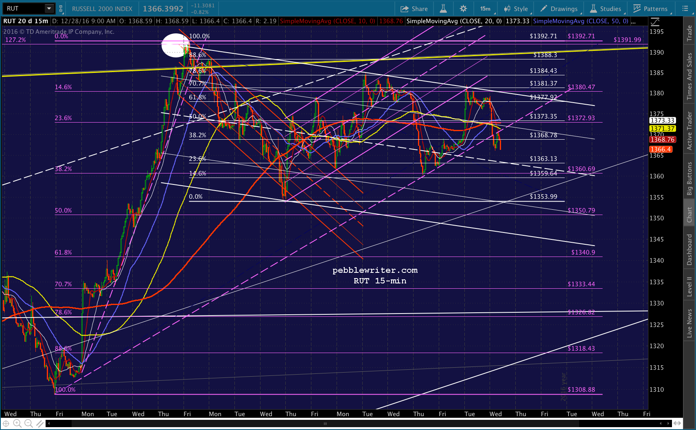Click the price axis curve icon
This screenshot has height=430, width=696.
pos(655,21)
